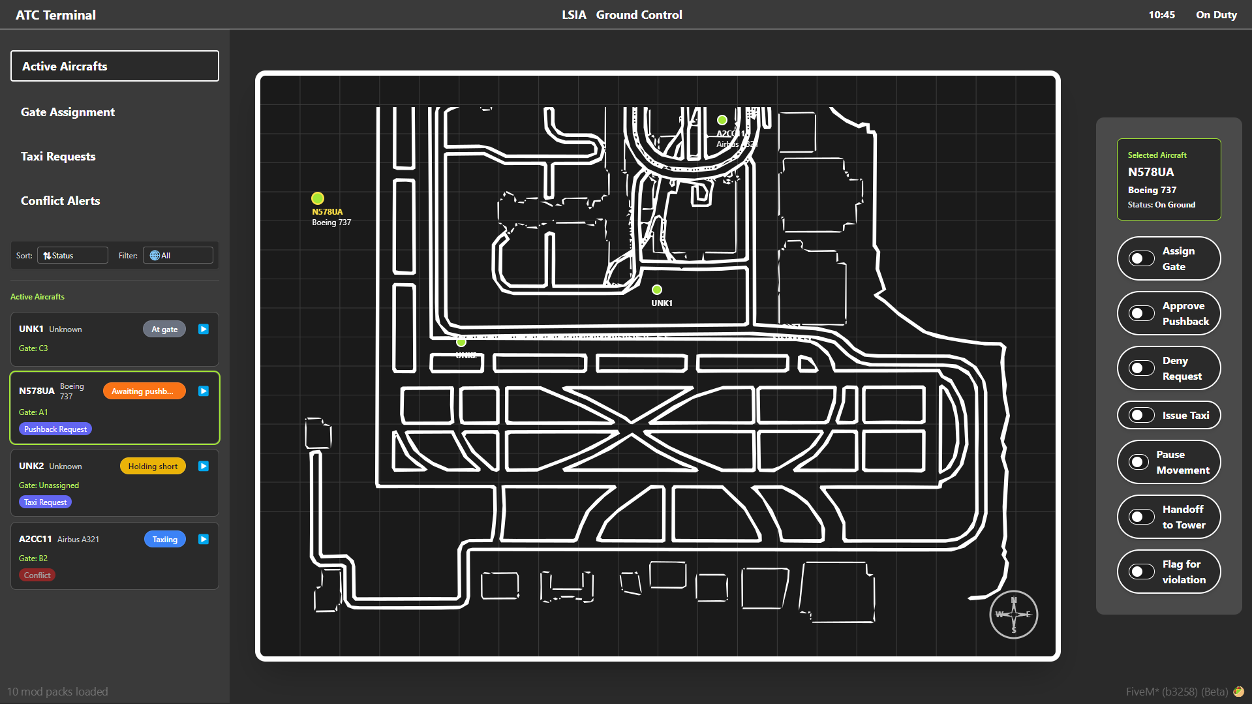Click the play icon on A2CC11 row
Image resolution: width=1252 pixels, height=704 pixels.
point(204,540)
